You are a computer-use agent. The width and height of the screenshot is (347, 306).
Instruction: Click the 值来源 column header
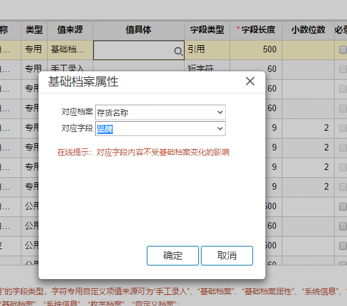tap(70, 29)
